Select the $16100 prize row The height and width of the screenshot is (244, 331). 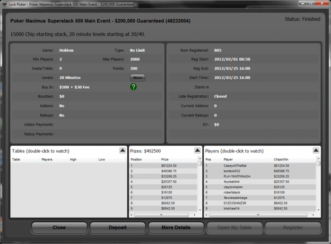point(164,193)
